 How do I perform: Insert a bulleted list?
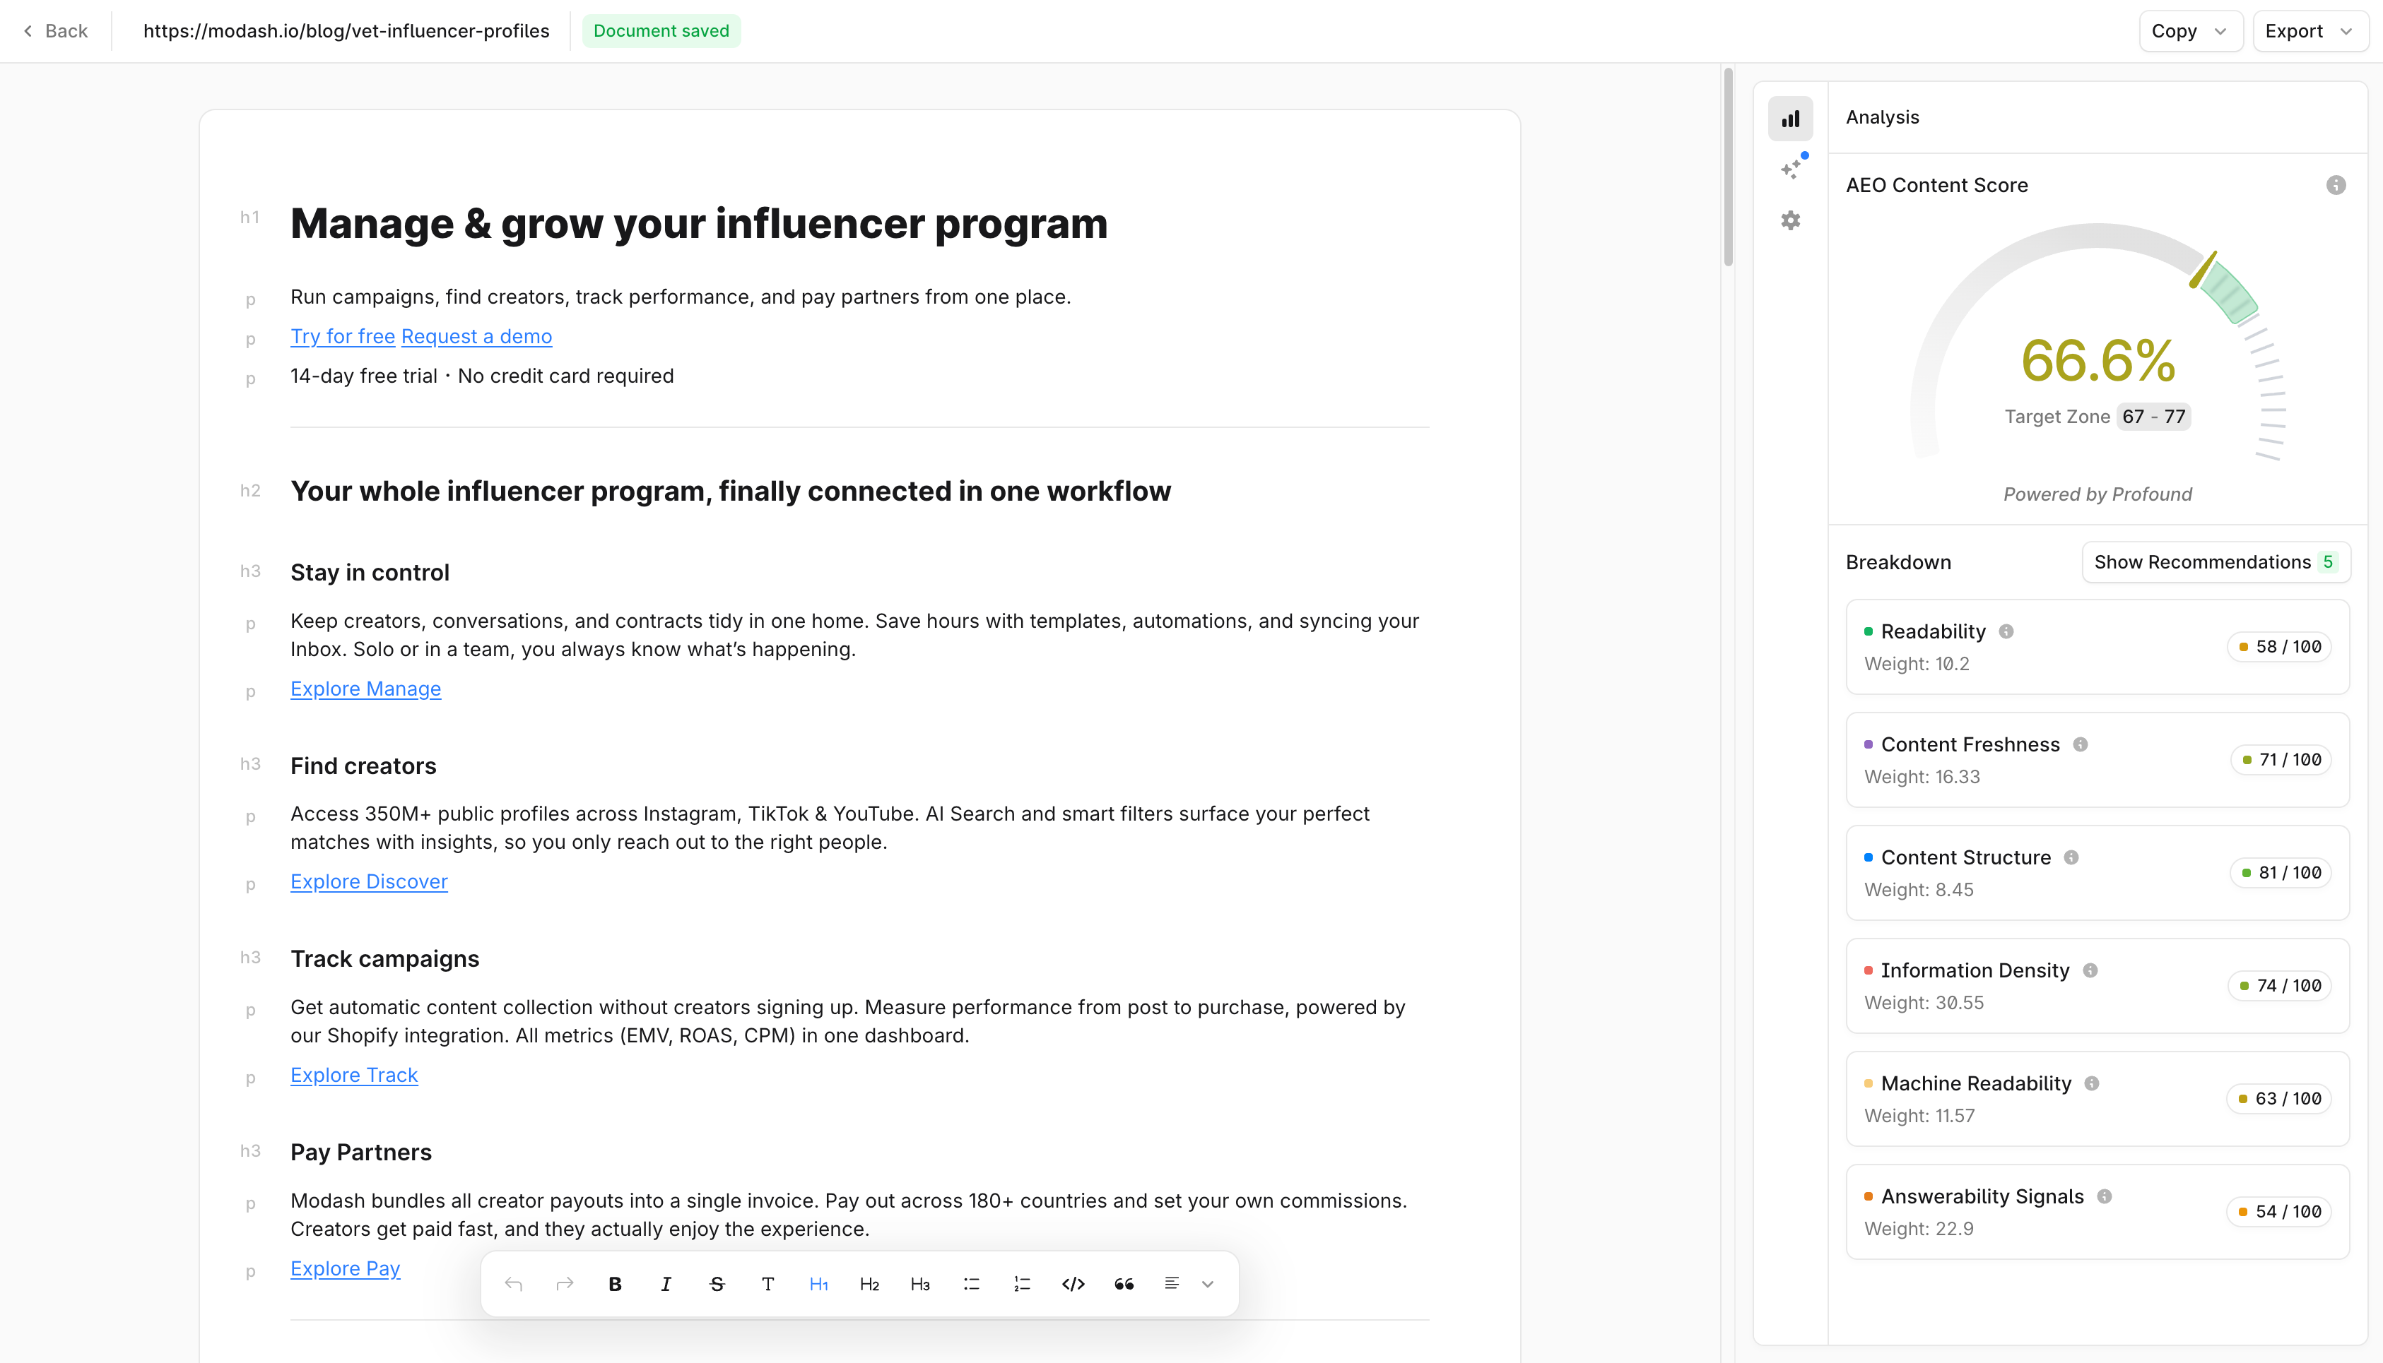point(972,1285)
